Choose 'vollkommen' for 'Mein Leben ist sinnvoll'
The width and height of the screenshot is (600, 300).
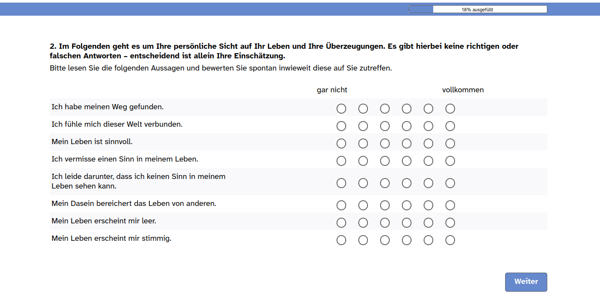click(x=450, y=143)
